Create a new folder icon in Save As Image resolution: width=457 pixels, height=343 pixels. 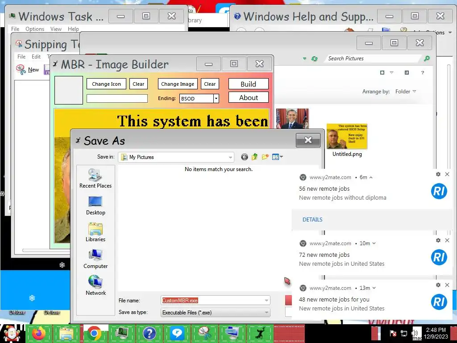(x=265, y=157)
